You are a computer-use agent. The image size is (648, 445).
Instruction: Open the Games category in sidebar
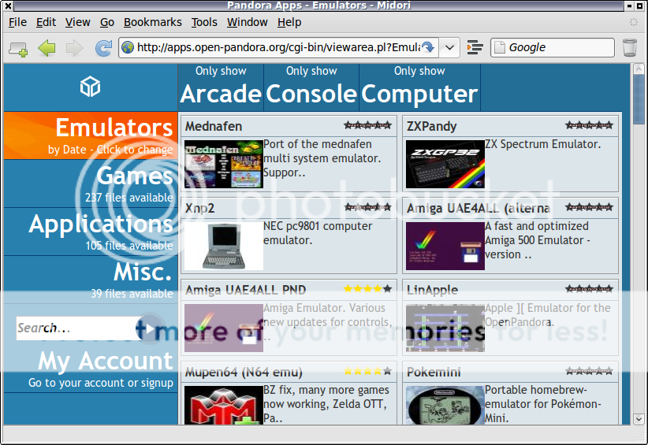(x=134, y=176)
